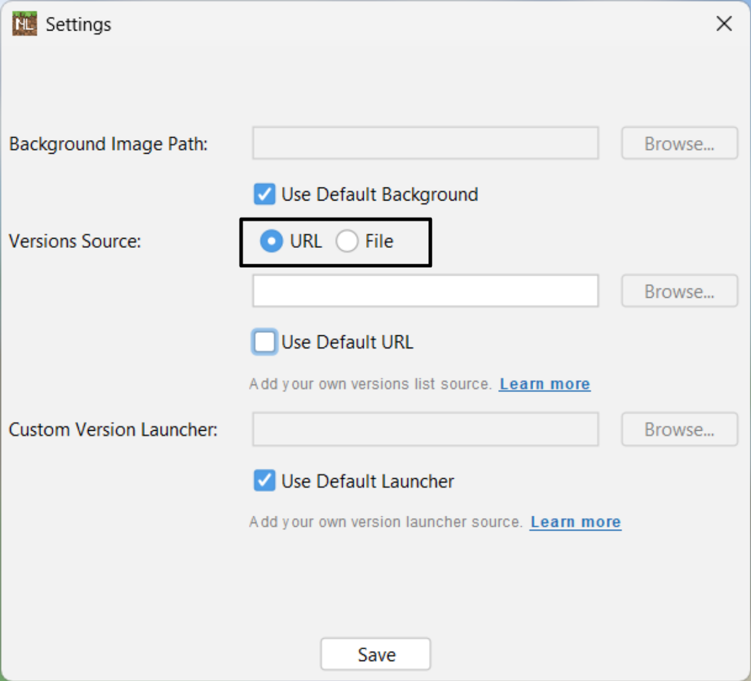Focus the Versions Source URL input field
This screenshot has width=751, height=681.
pos(425,291)
